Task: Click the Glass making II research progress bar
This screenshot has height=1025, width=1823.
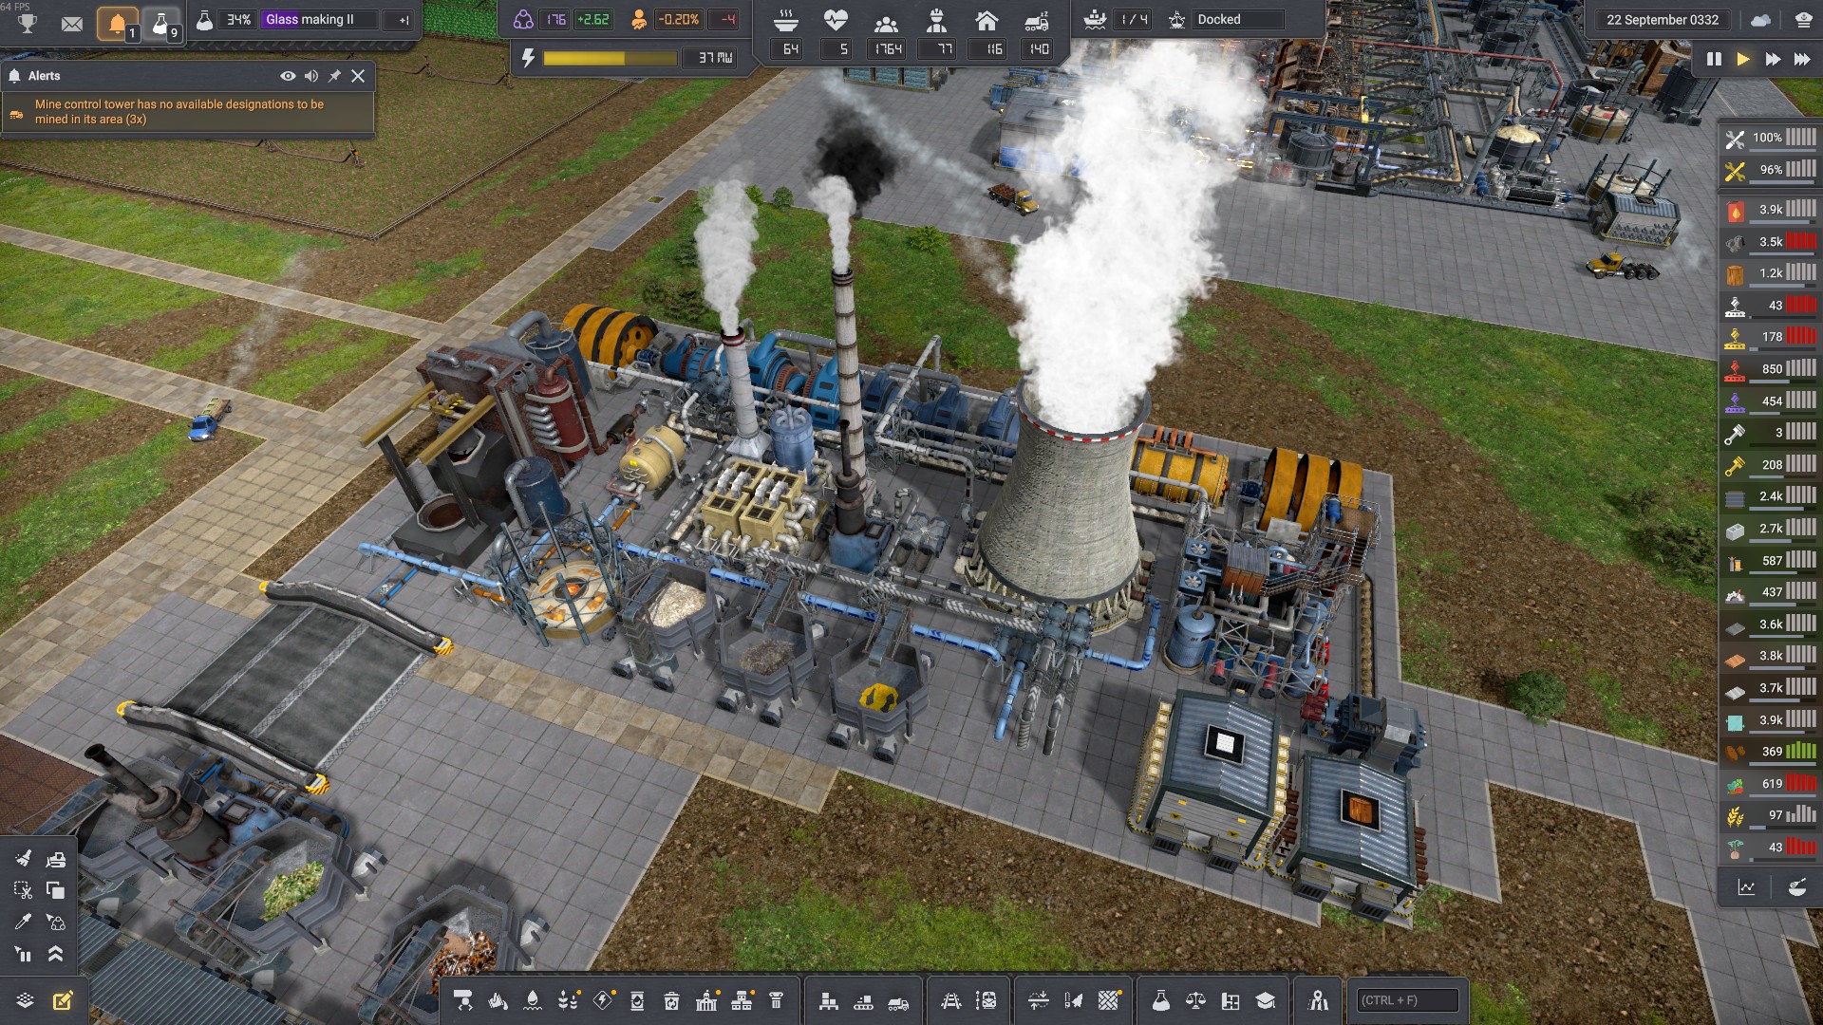Action: click(x=320, y=20)
